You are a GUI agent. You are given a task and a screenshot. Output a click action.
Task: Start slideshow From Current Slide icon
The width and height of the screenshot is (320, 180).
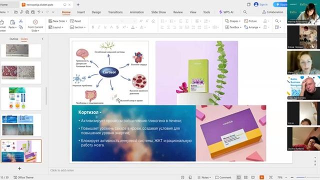[35, 22]
